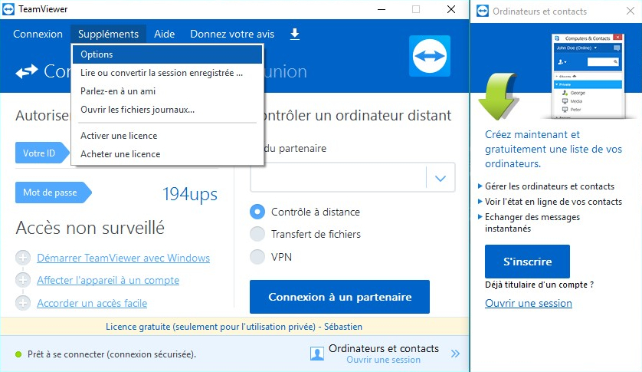Click the S'inscrire button

click(x=527, y=262)
